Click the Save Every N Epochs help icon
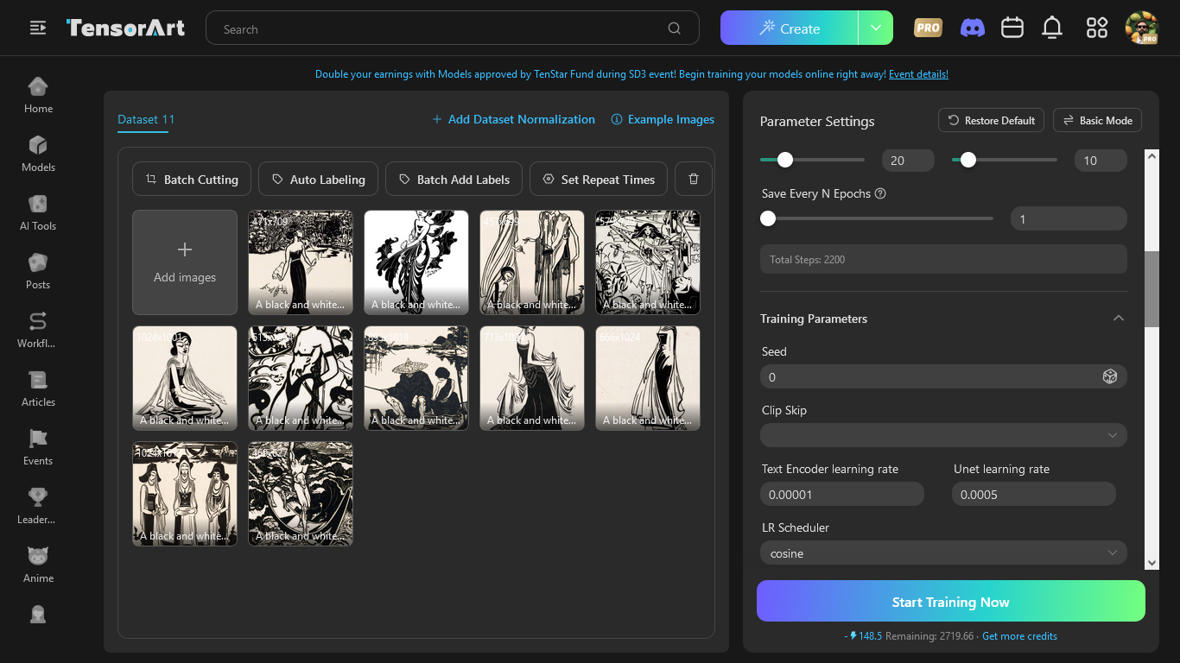 pos(880,193)
